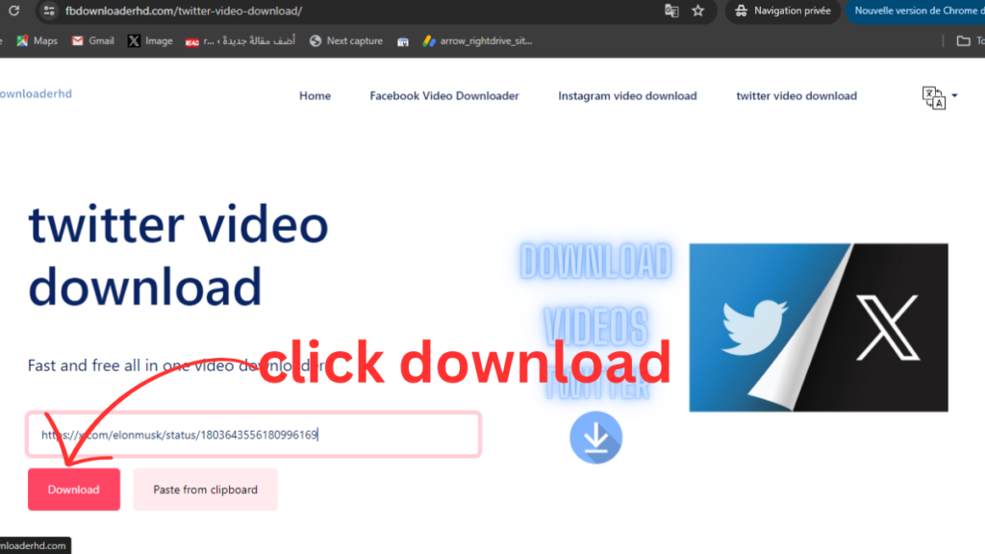Go to the Home menu item

[315, 95]
